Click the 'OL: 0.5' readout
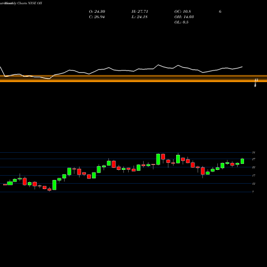 click(x=182, y=22)
